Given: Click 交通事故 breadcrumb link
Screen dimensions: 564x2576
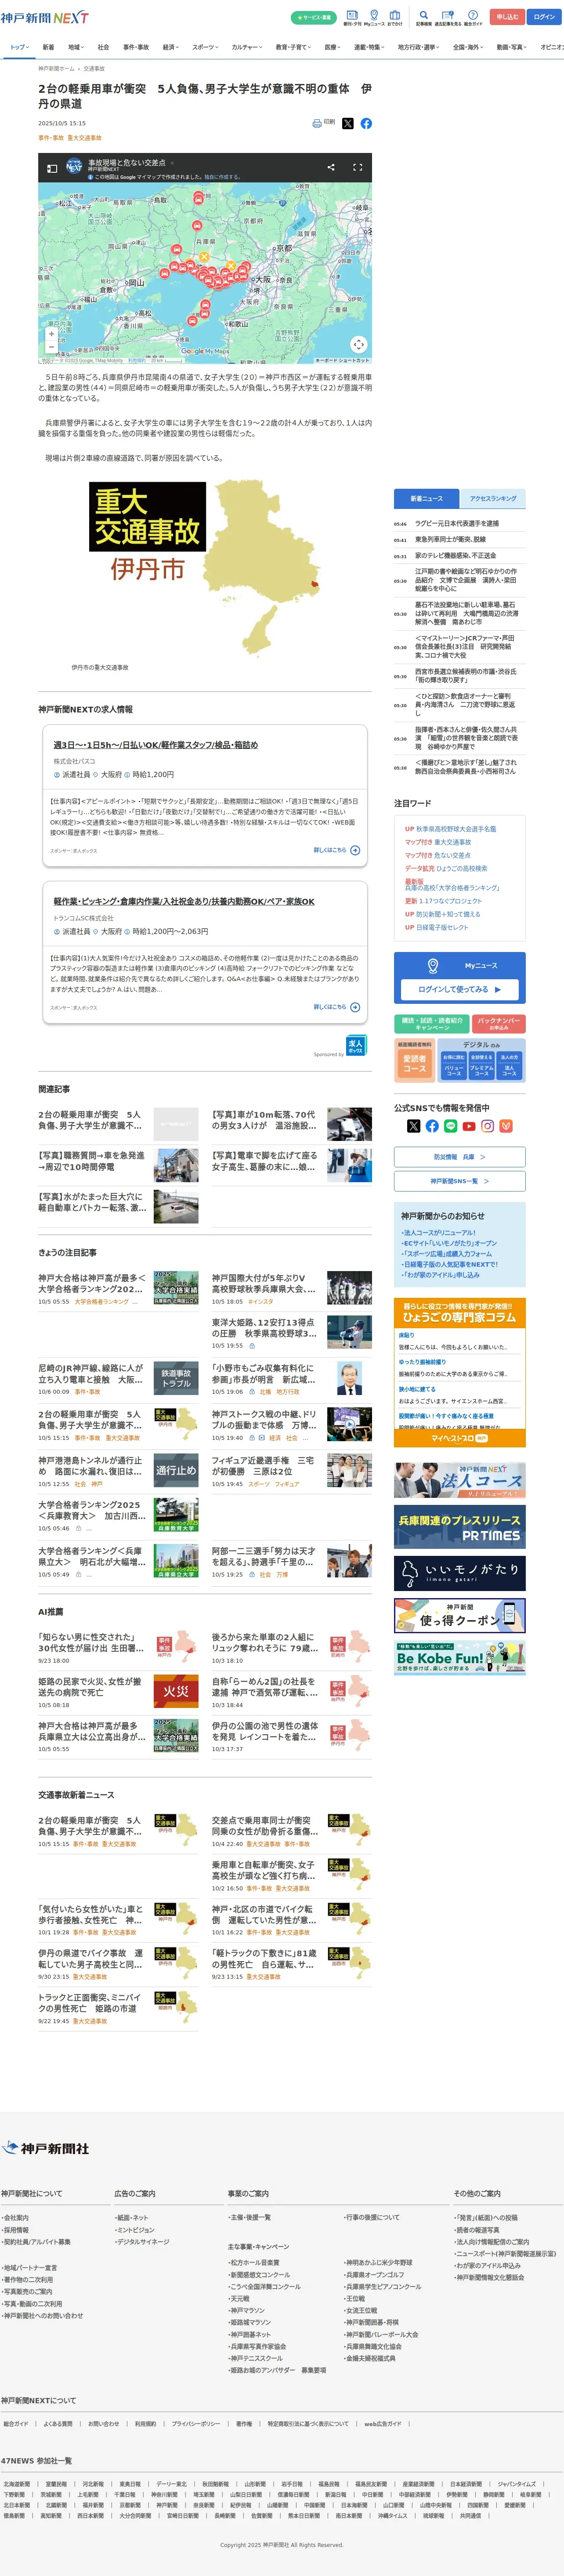Looking at the screenshot, I should coord(94,69).
